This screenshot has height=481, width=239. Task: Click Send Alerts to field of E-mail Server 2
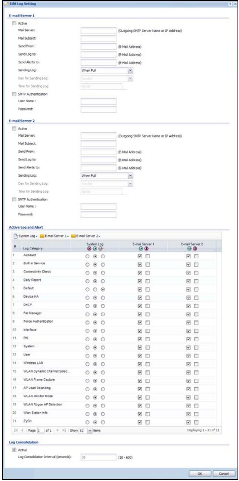tap(99, 167)
